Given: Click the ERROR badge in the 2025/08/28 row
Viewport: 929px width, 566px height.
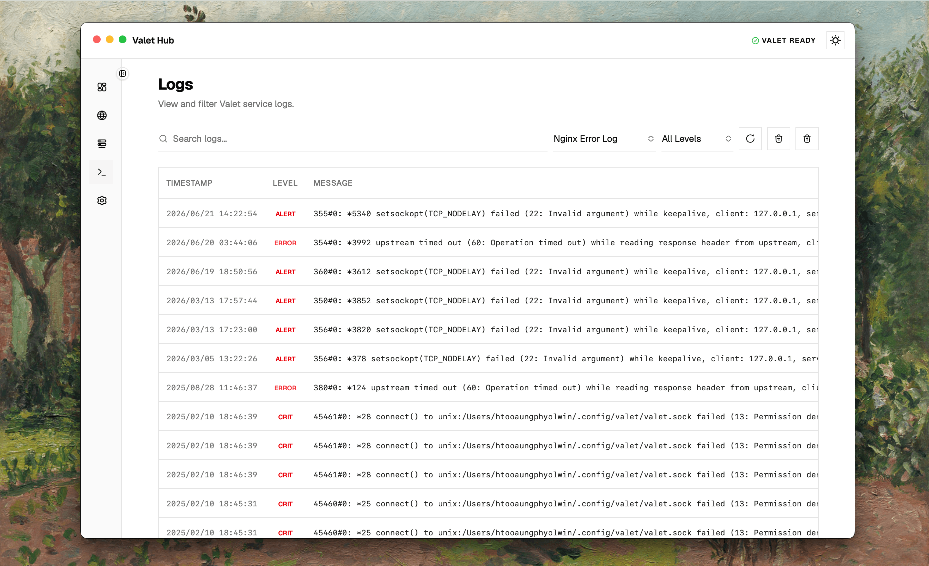Looking at the screenshot, I should coord(285,388).
